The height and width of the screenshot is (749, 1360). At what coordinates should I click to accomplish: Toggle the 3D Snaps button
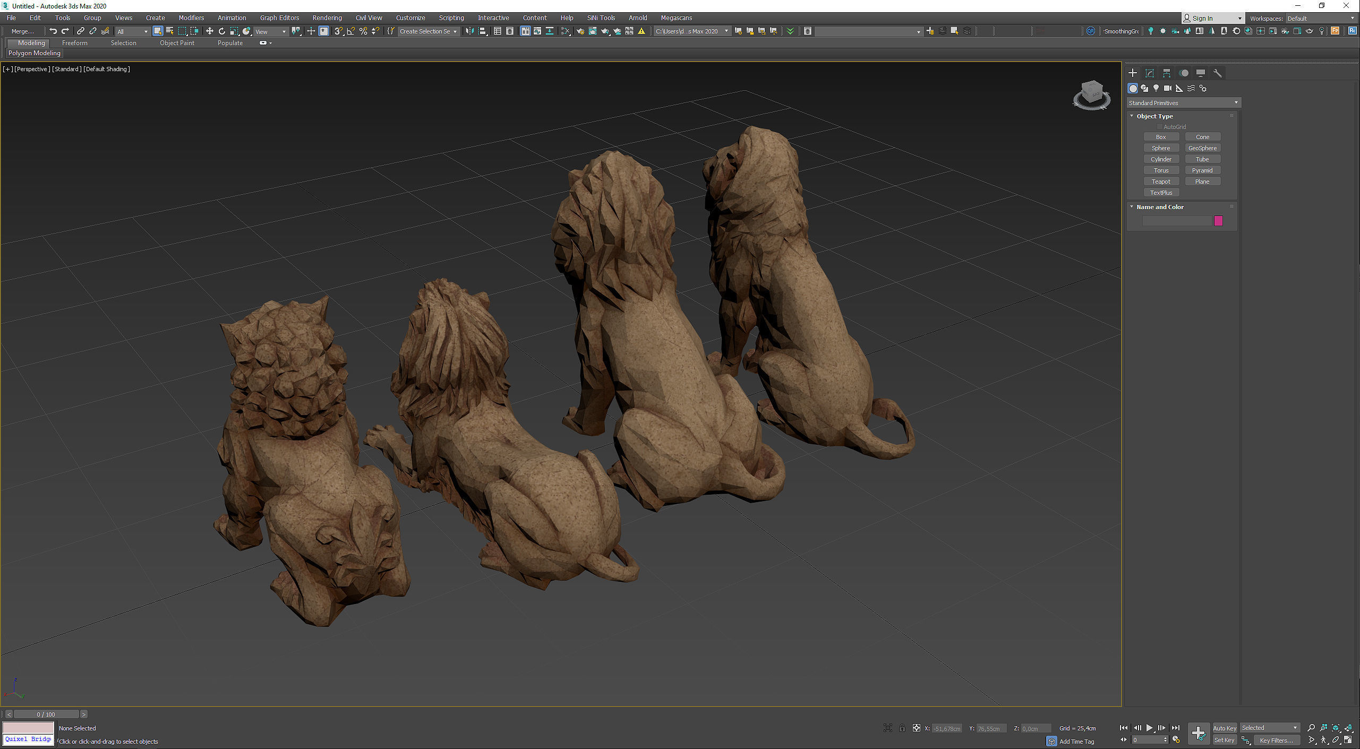338,31
